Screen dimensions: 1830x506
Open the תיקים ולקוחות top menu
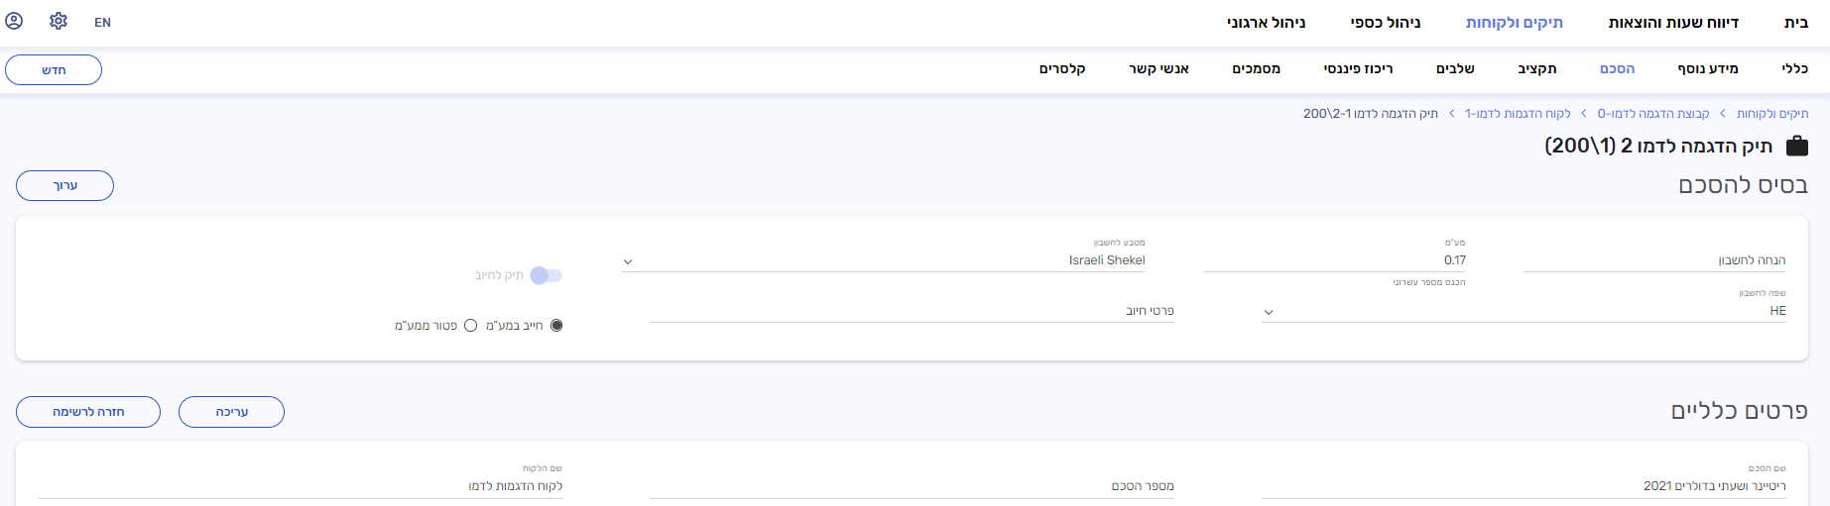[1514, 22]
